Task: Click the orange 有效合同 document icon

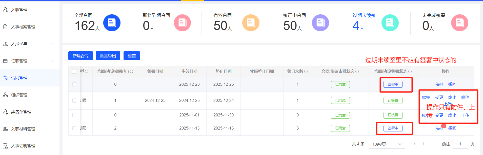Action: click(251, 23)
